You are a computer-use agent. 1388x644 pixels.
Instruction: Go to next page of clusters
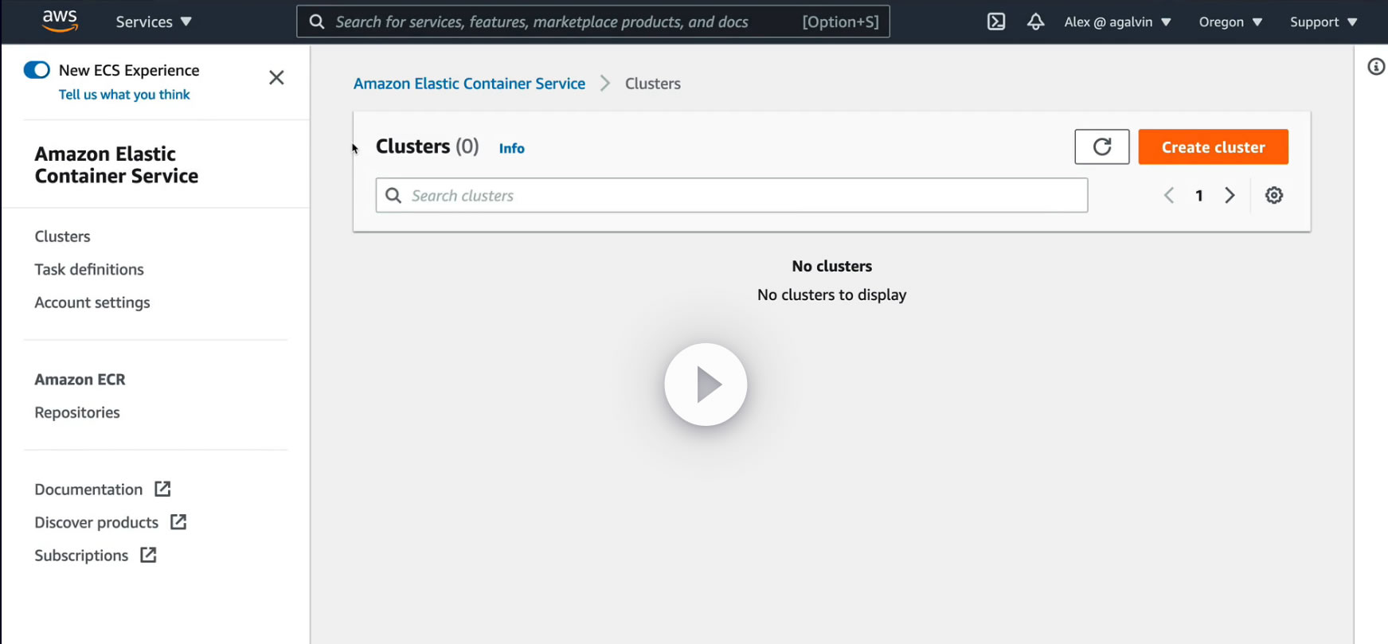coord(1230,195)
